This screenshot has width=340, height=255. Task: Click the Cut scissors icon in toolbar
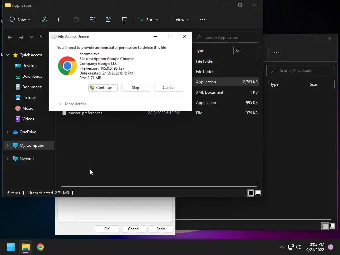44,20
